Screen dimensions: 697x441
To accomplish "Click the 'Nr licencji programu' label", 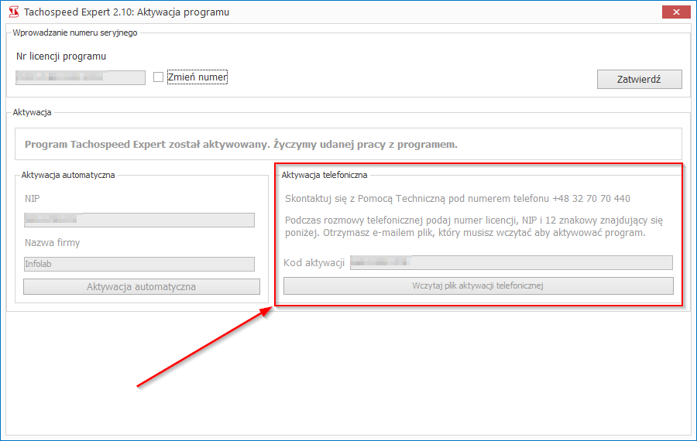I will tap(61, 56).
